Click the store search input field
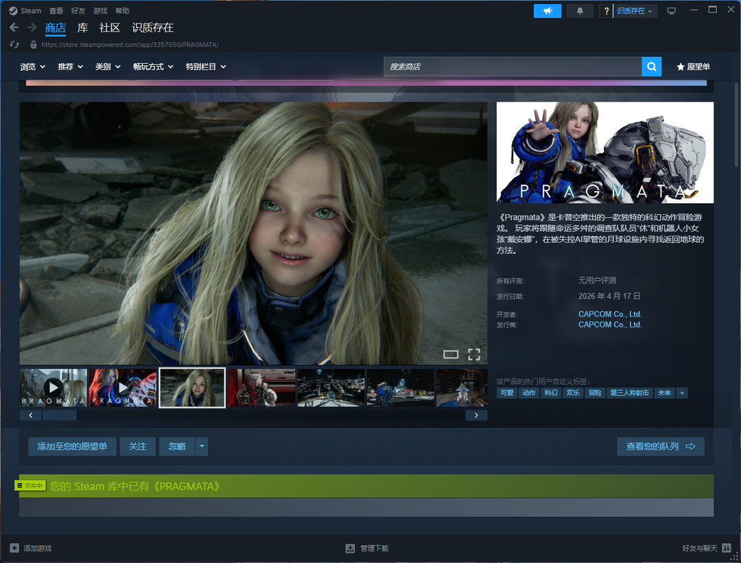The width and height of the screenshot is (741, 563). pos(512,67)
